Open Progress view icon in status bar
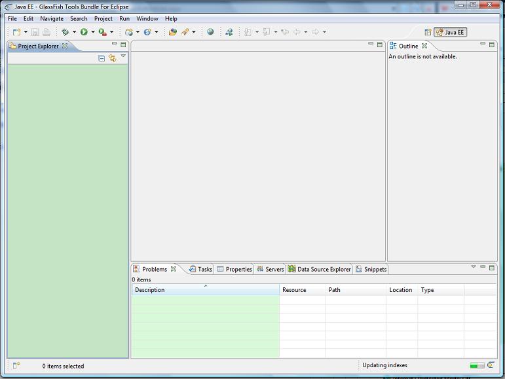 click(491, 365)
